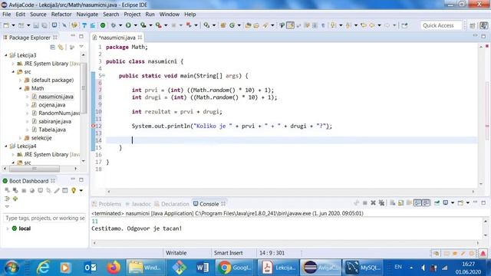Select the nasumicni.java editor tab
The width and height of the screenshot is (491, 276).
pos(117,38)
